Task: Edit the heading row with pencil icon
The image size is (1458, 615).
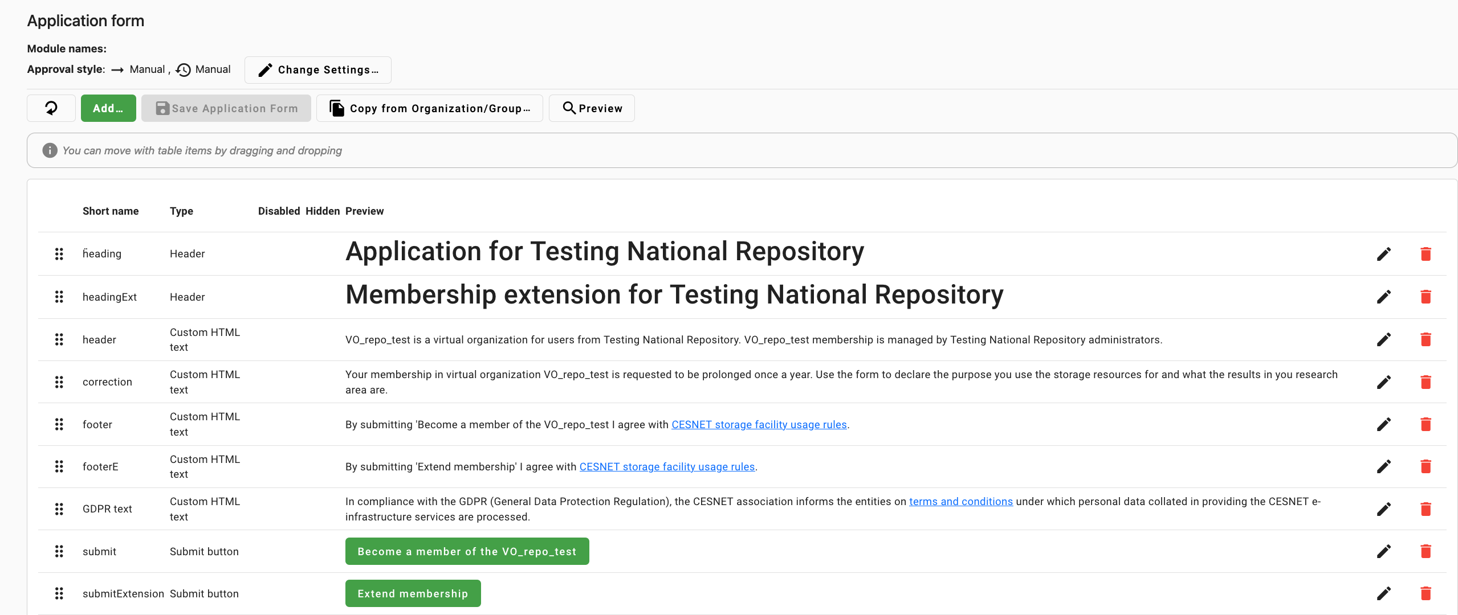Action: point(1384,254)
